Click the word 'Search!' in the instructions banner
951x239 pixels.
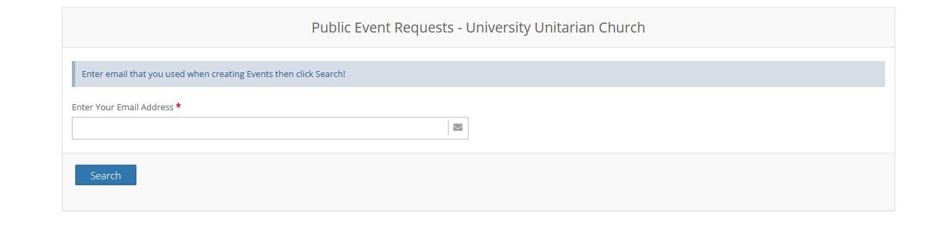tap(330, 74)
